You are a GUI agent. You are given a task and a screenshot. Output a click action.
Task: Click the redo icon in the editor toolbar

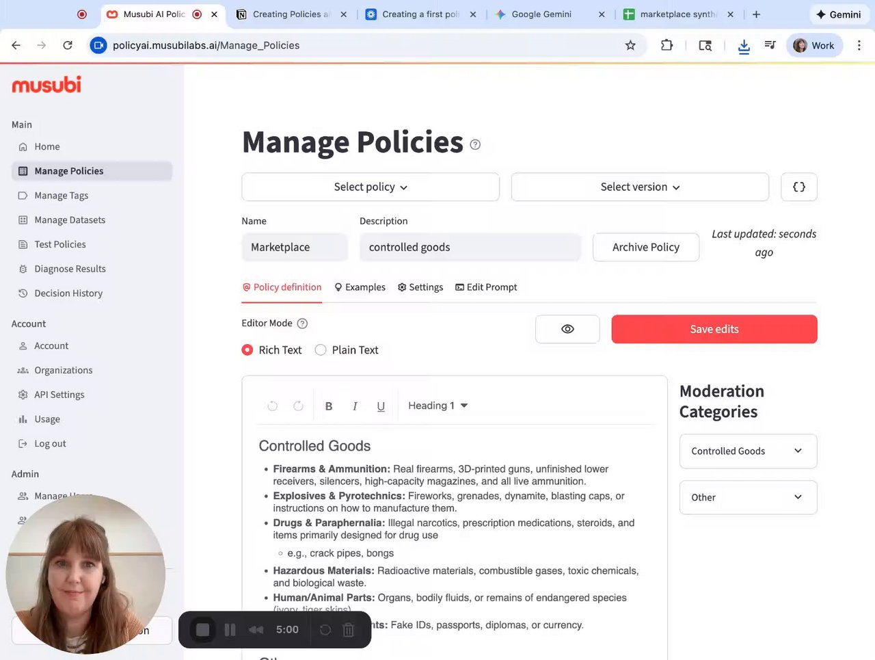coord(298,406)
